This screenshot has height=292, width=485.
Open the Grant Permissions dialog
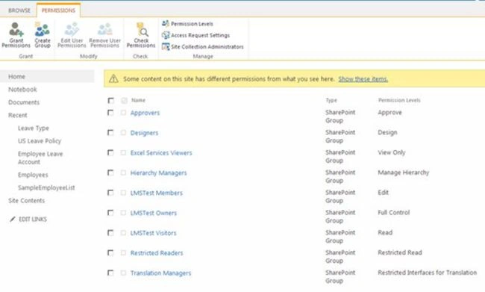tap(16, 34)
